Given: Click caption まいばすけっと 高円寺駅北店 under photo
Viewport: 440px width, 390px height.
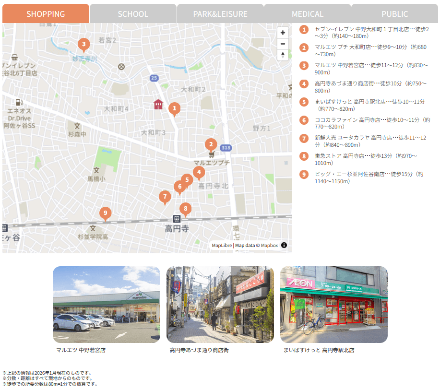Looking at the screenshot, I should [x=319, y=350].
